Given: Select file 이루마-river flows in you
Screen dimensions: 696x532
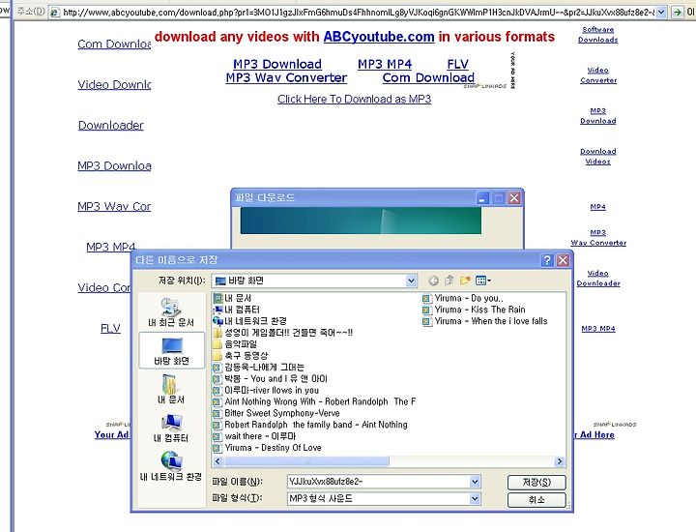Looking at the screenshot, I should click(266, 391).
